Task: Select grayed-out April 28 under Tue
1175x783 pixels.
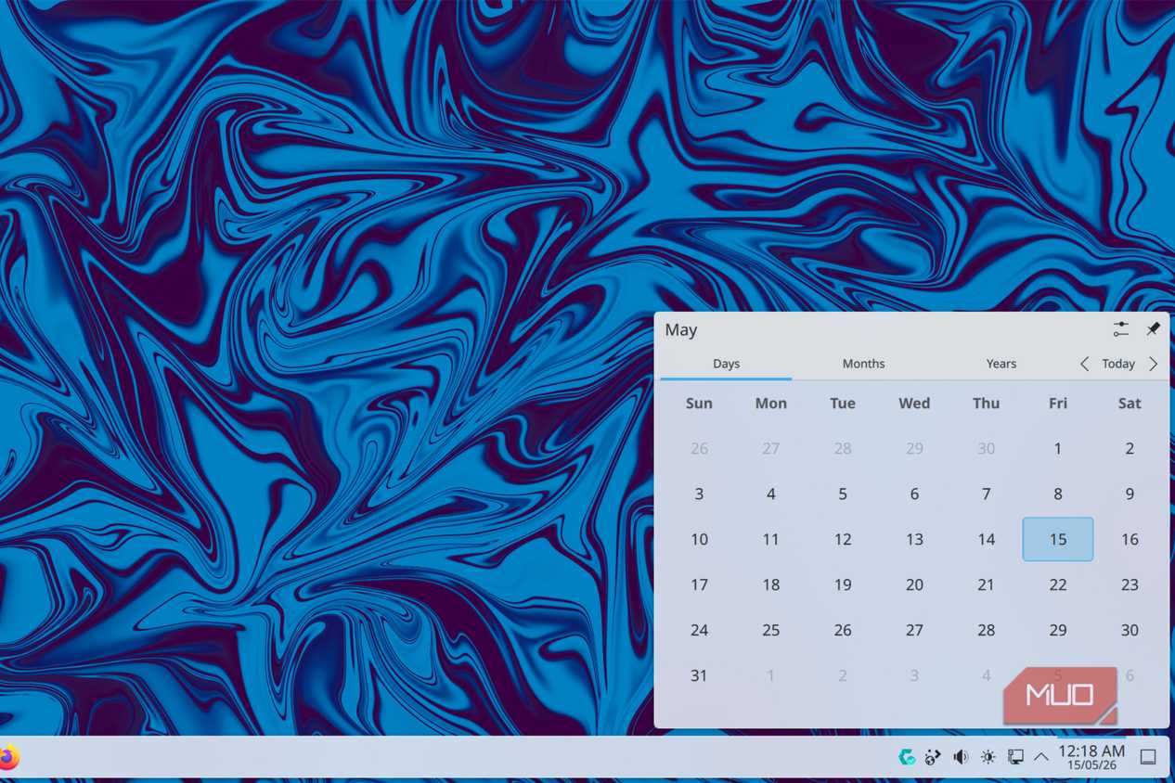Action: [843, 448]
